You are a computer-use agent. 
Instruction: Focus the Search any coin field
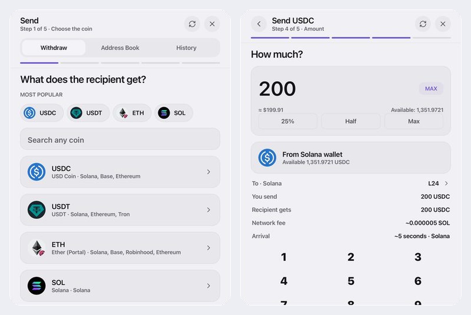120,139
